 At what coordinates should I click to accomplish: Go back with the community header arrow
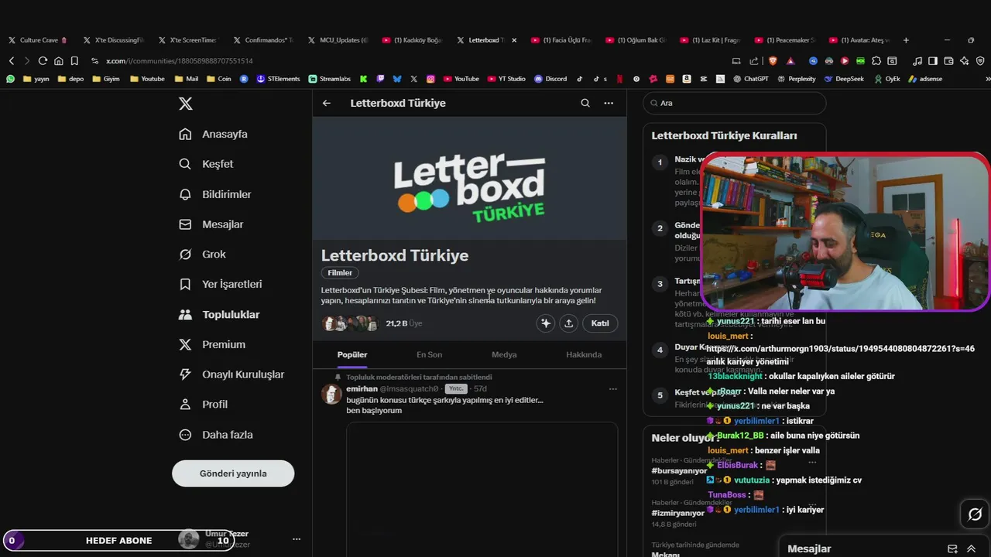tap(327, 103)
